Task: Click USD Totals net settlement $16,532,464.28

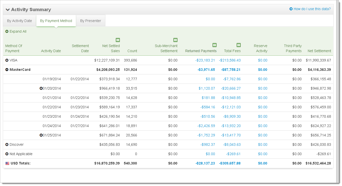Action: click(x=318, y=163)
